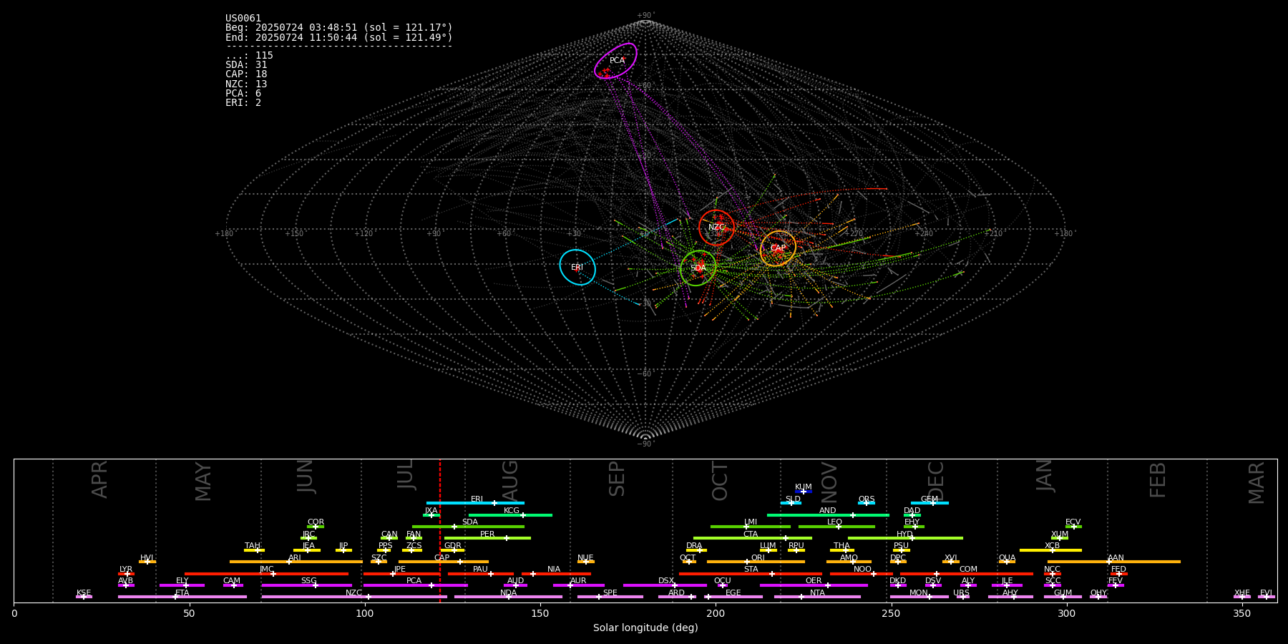Click the 'Solar longitude (deg)' axis title
Viewport: 1288px width, 644px height.
pos(645,628)
